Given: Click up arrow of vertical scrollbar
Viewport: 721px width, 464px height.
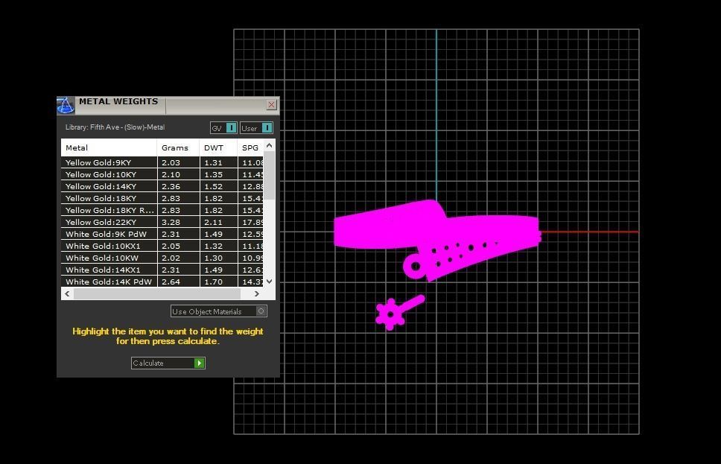Looking at the screenshot, I should point(270,145).
